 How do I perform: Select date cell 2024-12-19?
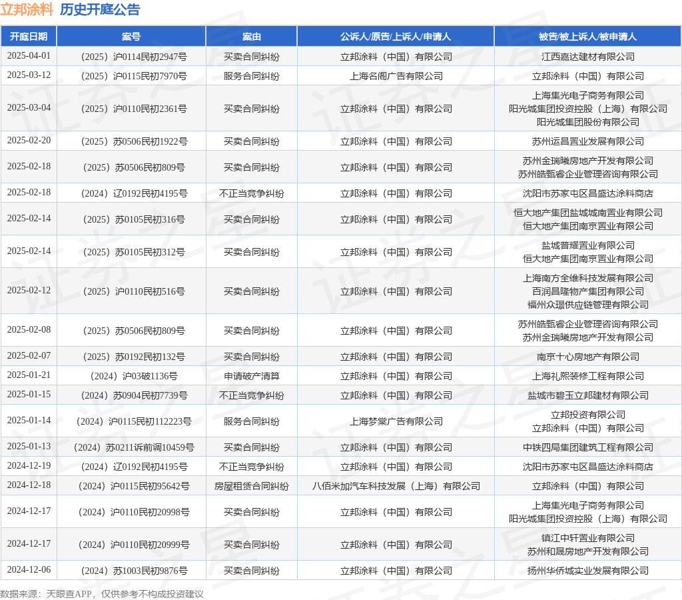pyautogui.click(x=29, y=465)
